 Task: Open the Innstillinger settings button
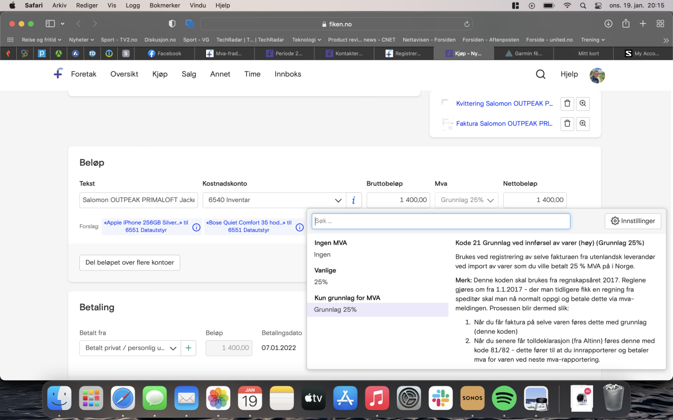633,221
